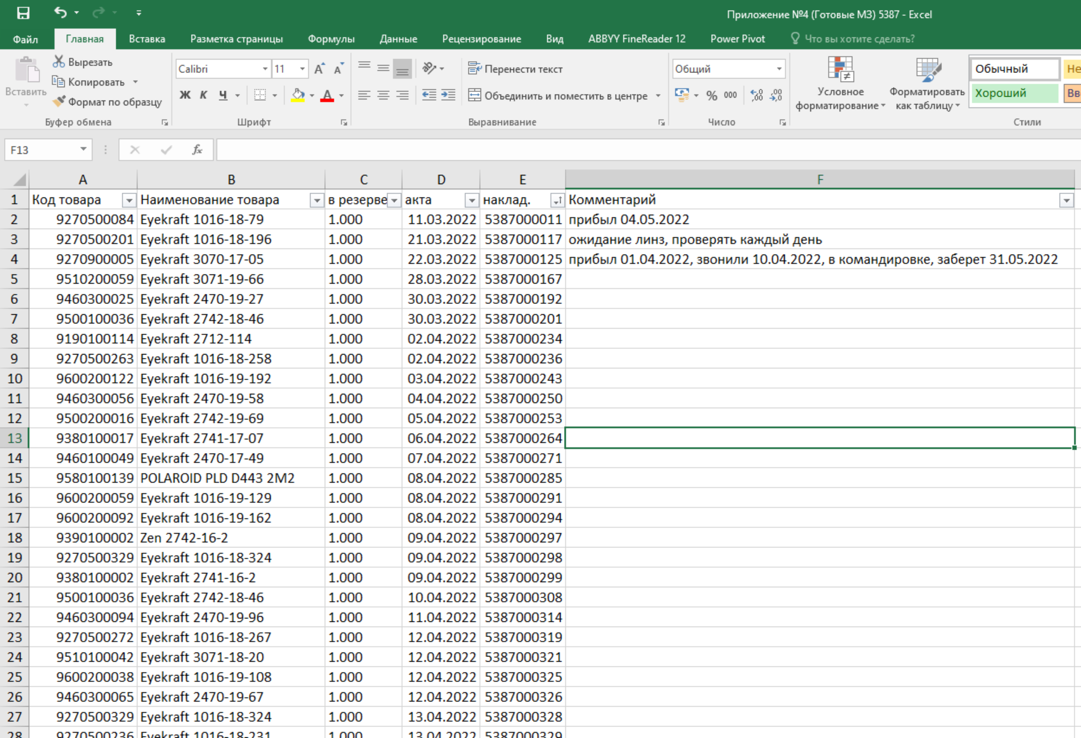Decrease the indent

429,95
